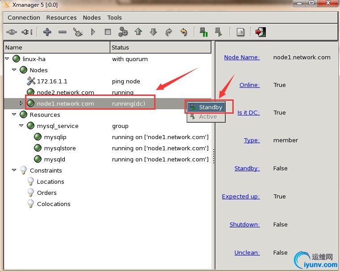
Task: Click the Is it DC link
Action: coord(249,112)
